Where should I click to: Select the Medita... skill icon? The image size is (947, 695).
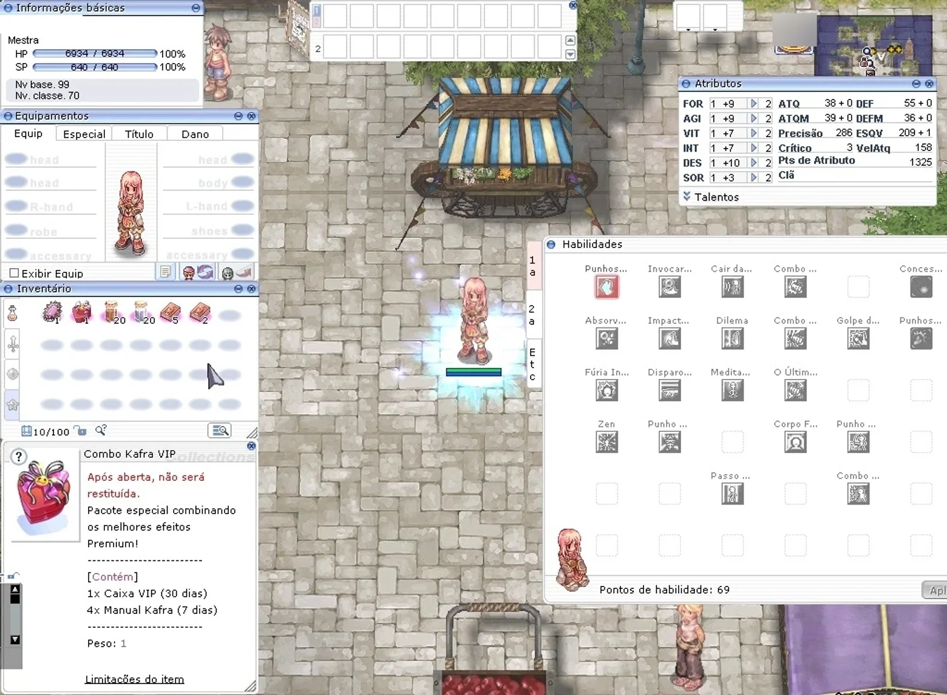click(733, 391)
